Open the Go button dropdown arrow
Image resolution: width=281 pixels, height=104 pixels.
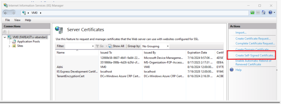tap(106, 46)
